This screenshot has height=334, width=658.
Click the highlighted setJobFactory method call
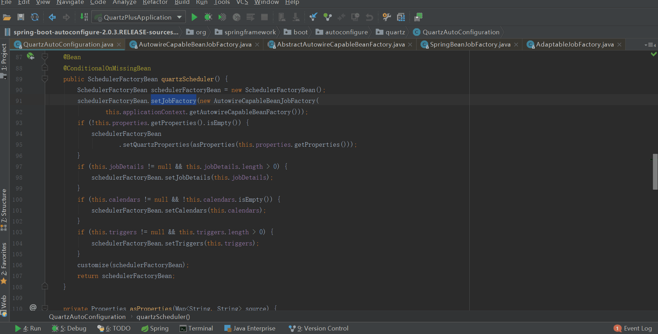pyautogui.click(x=174, y=101)
